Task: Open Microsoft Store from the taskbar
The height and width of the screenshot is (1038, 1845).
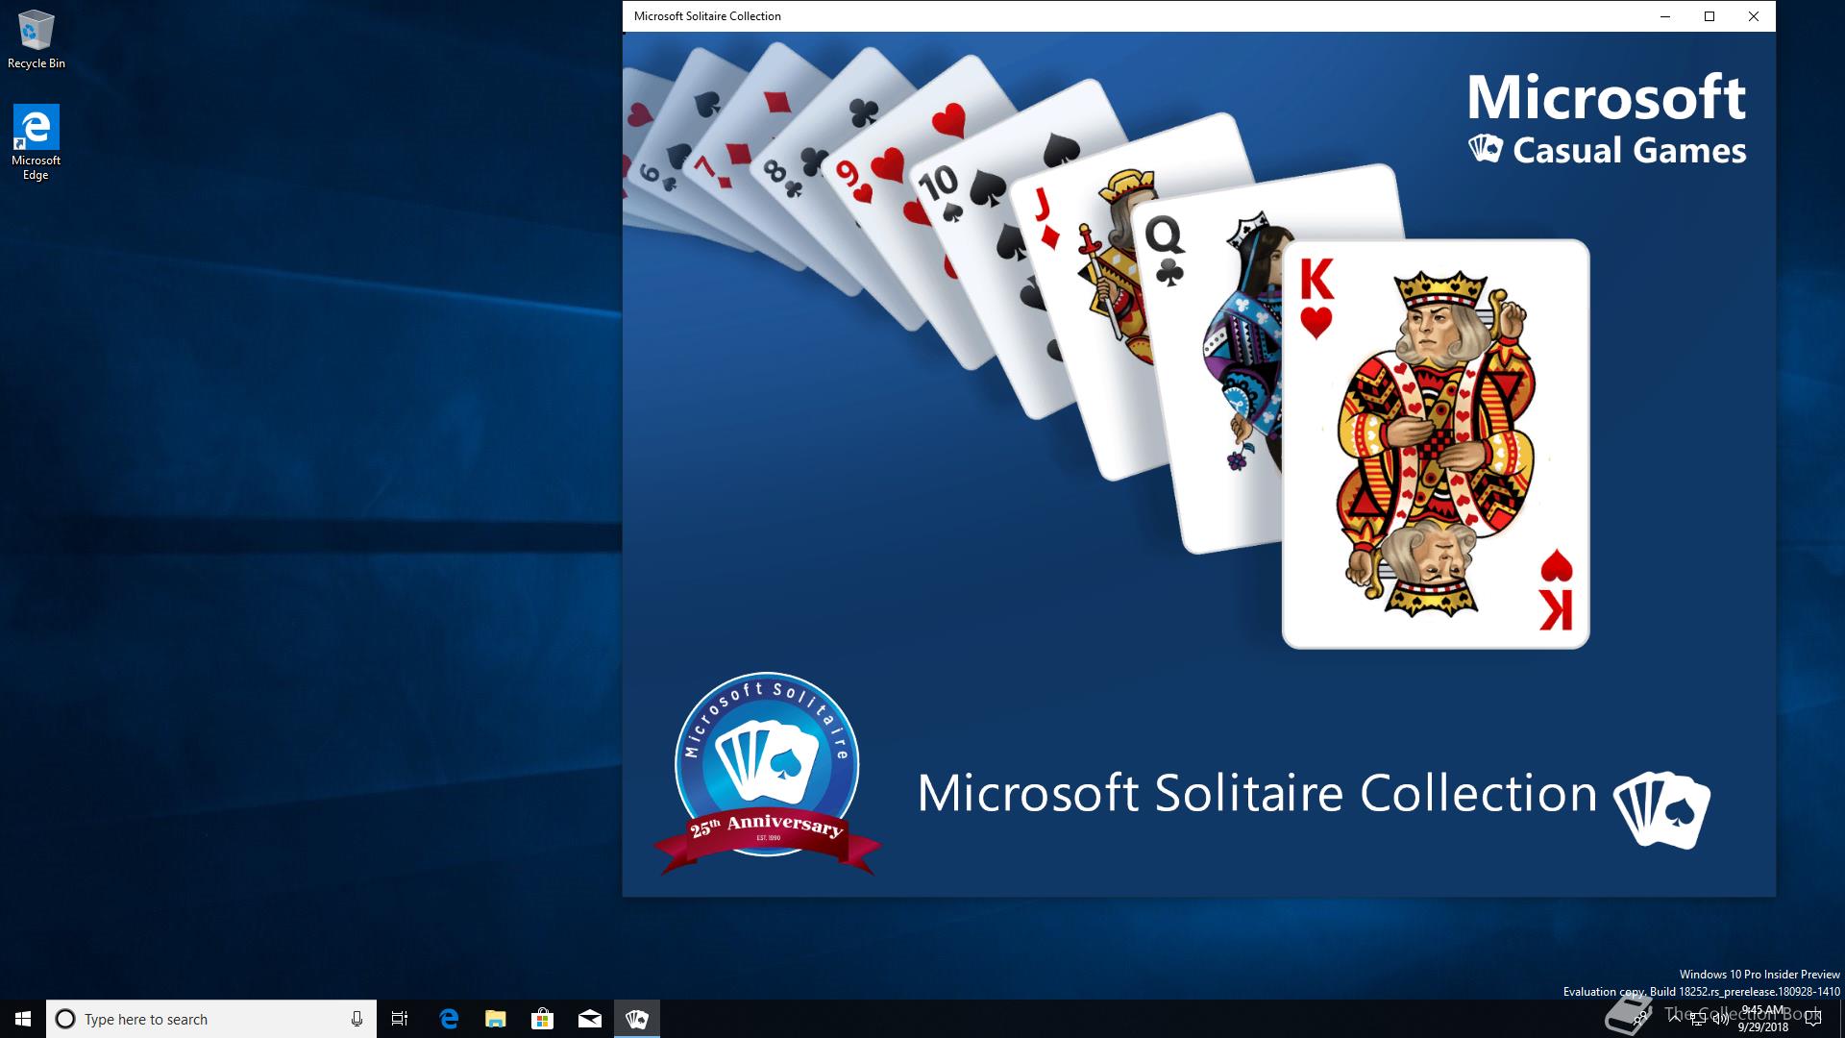Action: coord(542,1019)
